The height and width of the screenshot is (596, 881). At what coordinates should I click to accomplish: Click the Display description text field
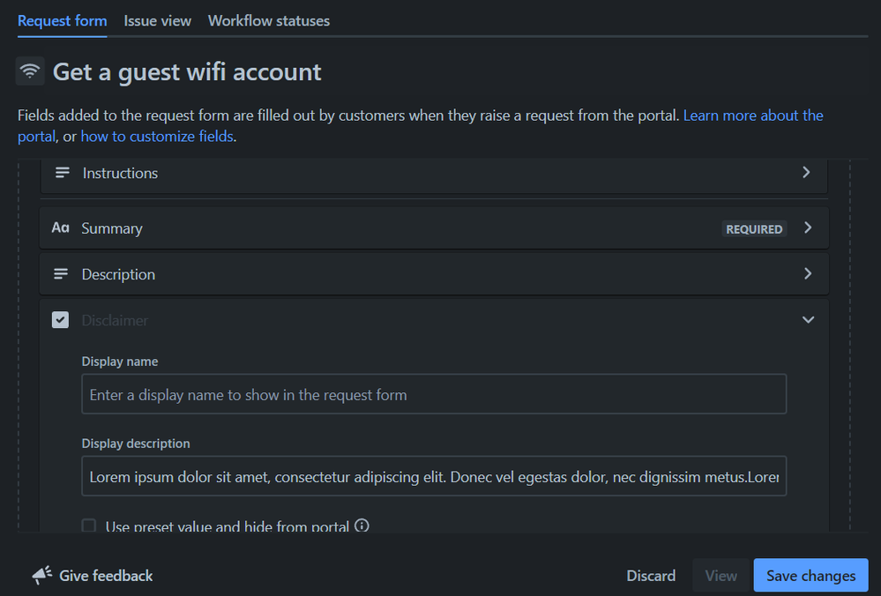point(434,477)
